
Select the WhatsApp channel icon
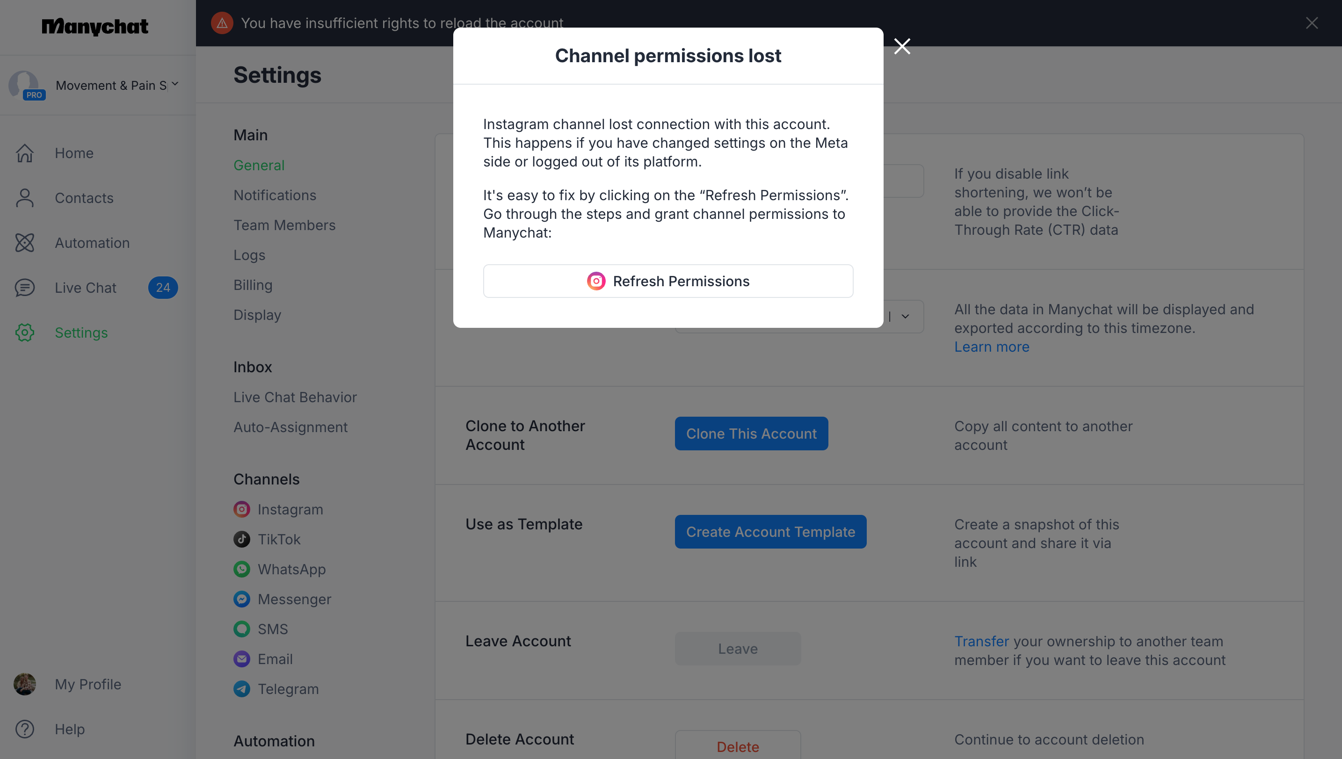point(241,569)
